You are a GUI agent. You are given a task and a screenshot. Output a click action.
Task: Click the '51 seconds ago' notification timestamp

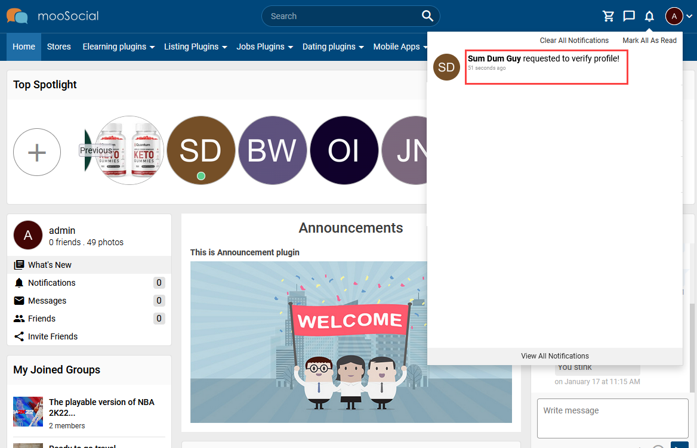(x=487, y=68)
